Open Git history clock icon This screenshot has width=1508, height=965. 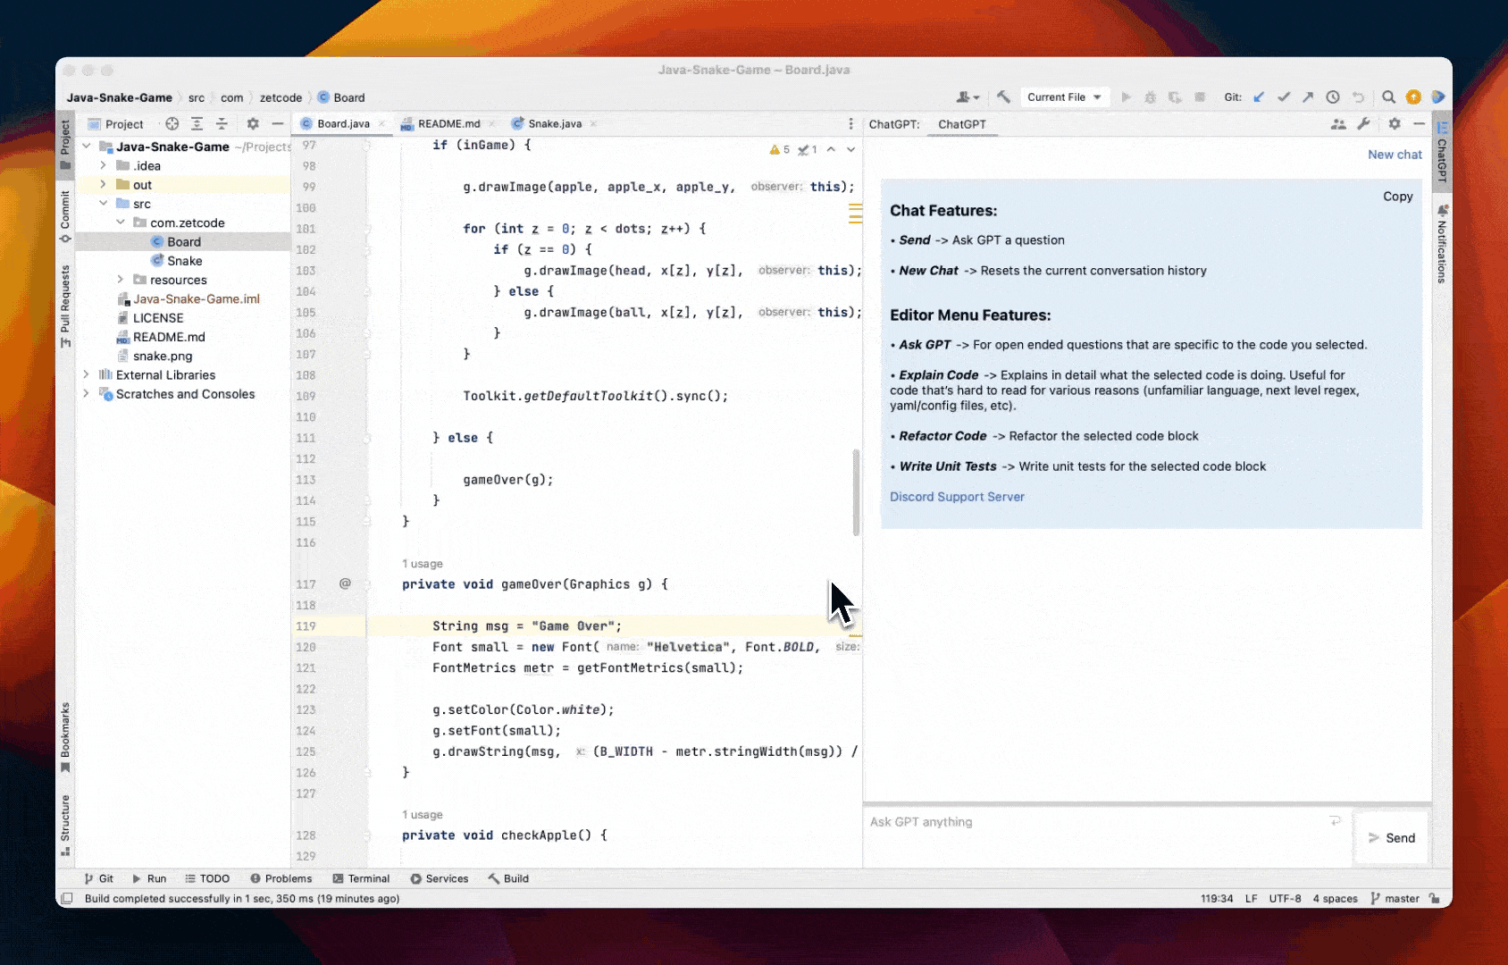[1333, 97]
